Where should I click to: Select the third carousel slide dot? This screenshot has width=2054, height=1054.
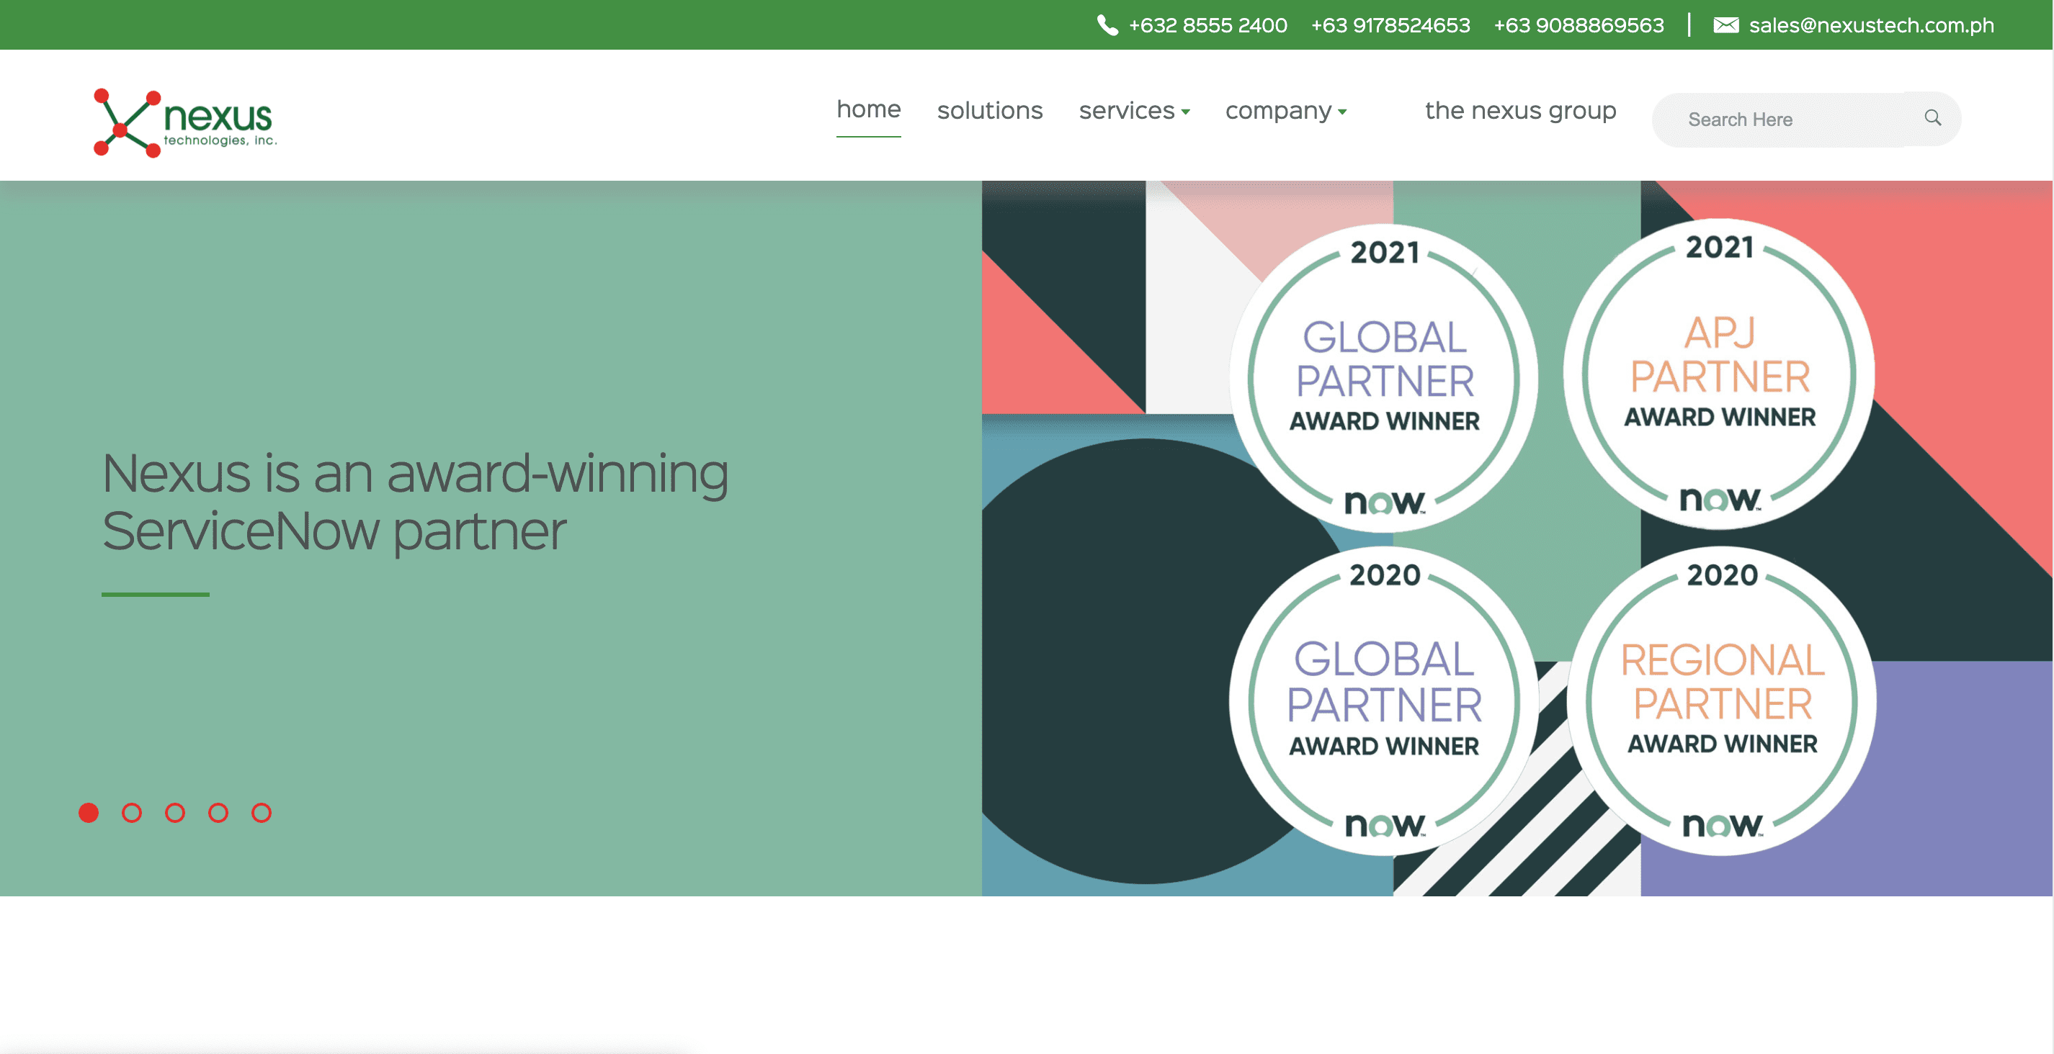point(174,813)
